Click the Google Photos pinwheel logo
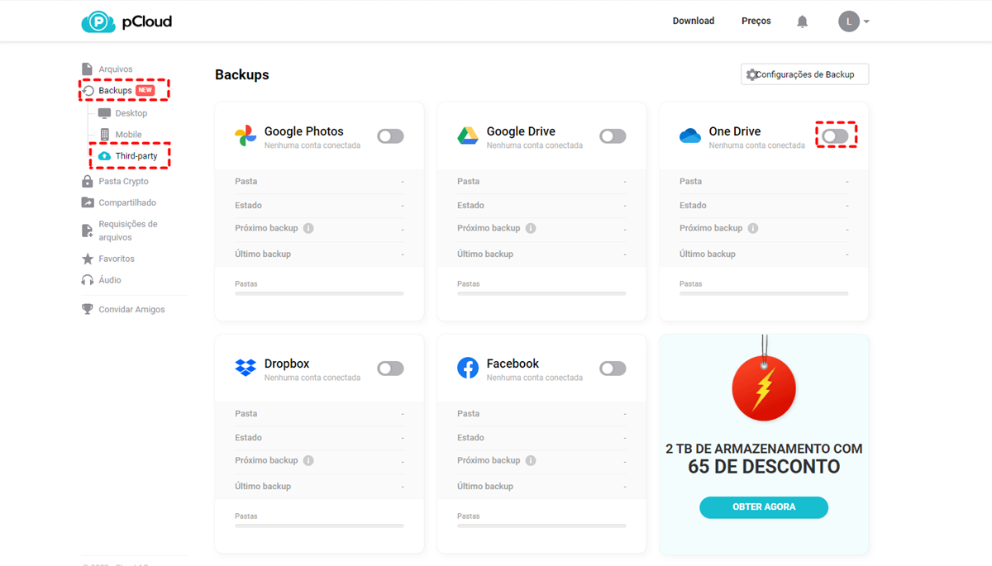Screen dimensions: 992x566 [x=246, y=136]
